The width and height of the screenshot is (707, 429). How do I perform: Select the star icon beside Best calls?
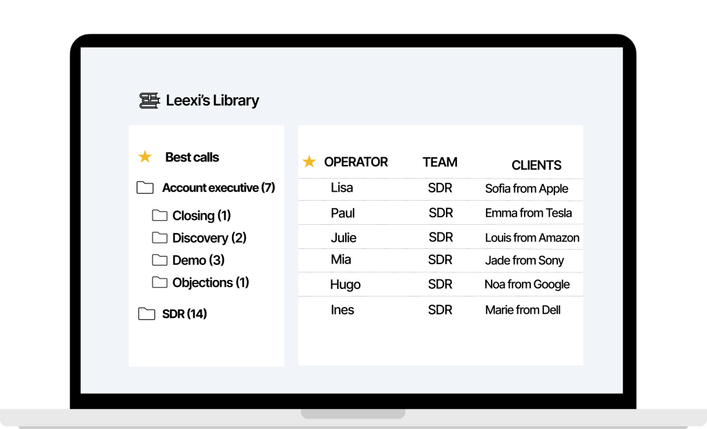[144, 157]
